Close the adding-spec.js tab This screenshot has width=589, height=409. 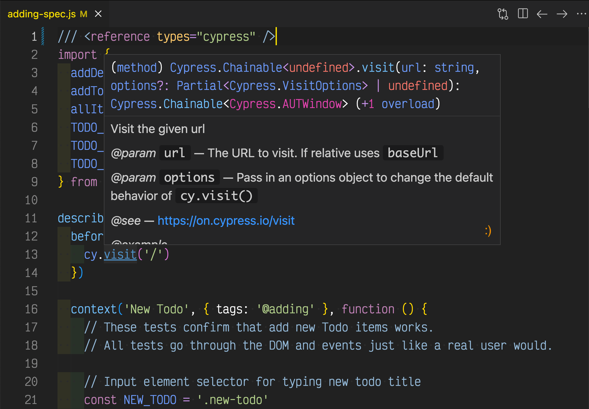tap(98, 14)
